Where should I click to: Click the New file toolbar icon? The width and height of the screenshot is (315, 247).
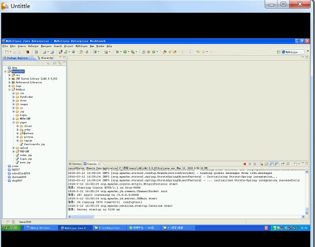7,52
